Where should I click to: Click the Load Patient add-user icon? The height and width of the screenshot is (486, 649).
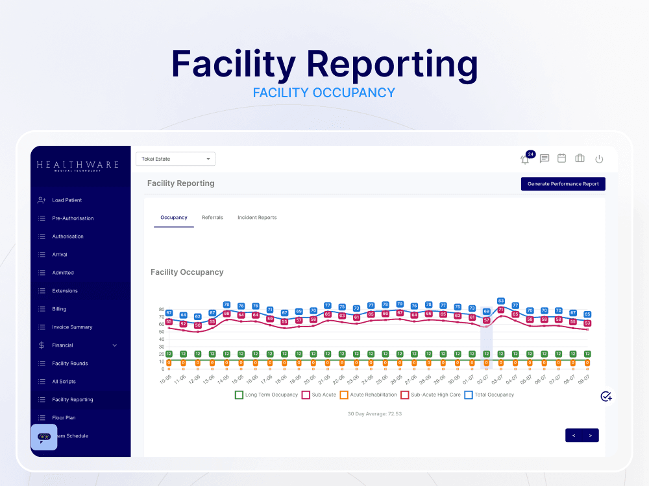[x=42, y=200]
